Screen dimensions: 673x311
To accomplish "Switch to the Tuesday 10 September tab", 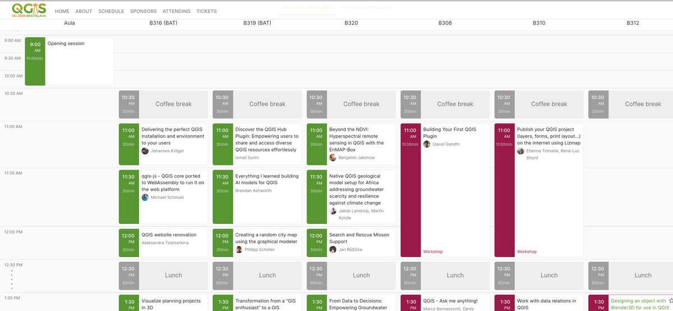I will [367, 9].
